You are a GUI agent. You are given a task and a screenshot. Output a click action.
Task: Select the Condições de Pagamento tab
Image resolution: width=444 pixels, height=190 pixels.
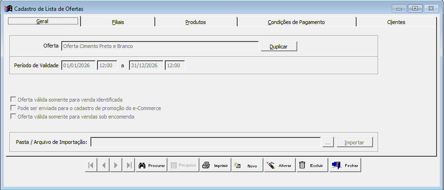296,22
